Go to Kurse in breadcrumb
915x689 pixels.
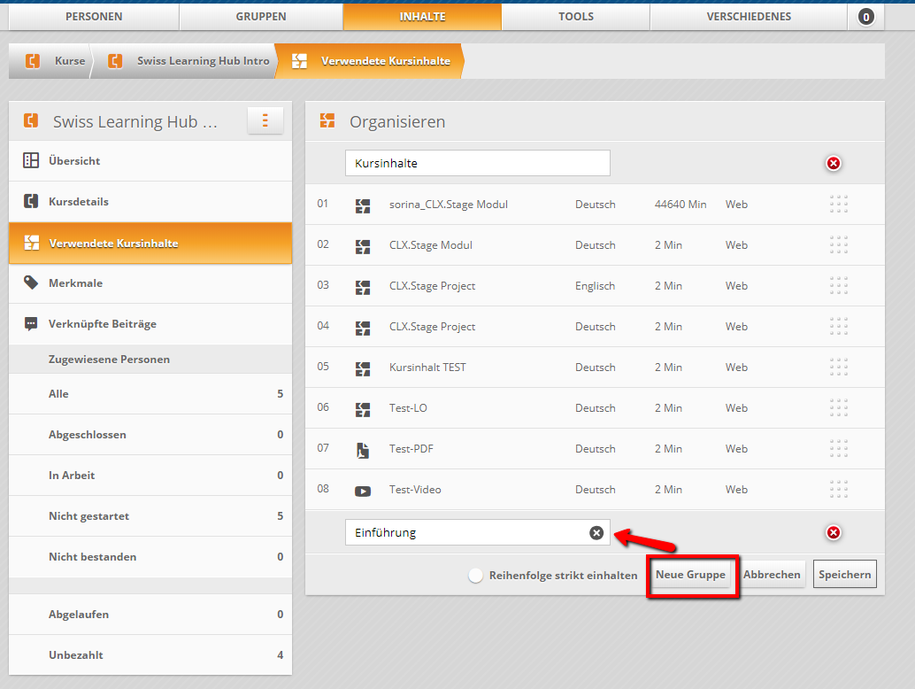69,61
